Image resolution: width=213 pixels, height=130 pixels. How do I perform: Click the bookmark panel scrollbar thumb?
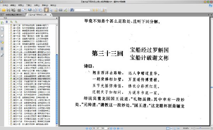57,89
